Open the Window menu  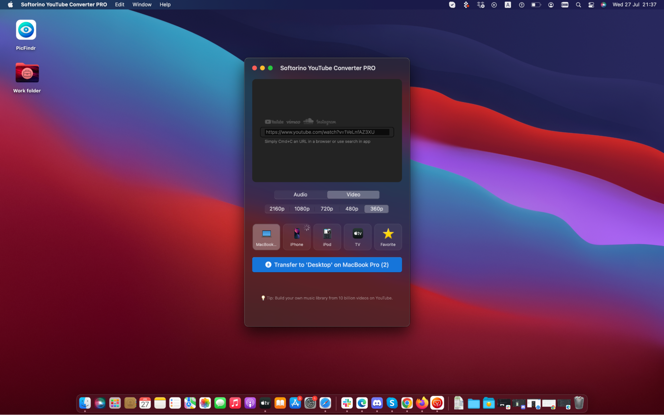pos(142,4)
